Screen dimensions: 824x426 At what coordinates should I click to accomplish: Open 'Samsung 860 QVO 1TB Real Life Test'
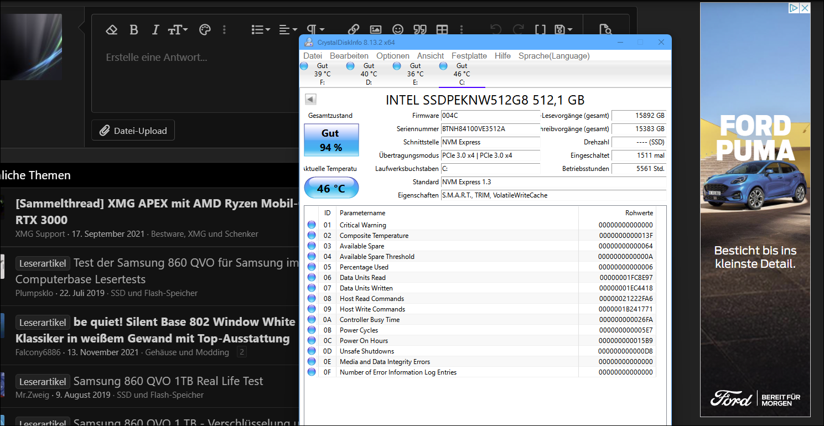click(x=168, y=381)
